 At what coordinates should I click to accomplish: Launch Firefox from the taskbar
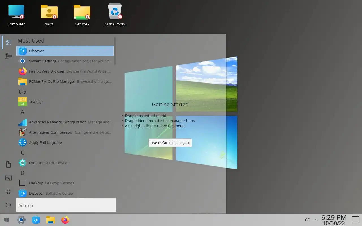pyautogui.click(x=65, y=220)
